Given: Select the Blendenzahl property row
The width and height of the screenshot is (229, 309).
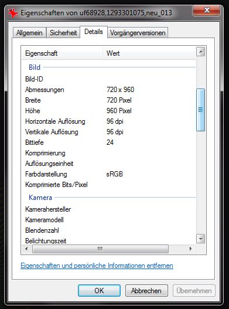Looking at the screenshot, I should [x=108, y=230].
